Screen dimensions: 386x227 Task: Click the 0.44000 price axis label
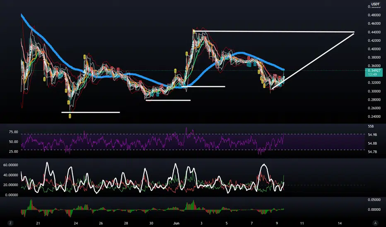pyautogui.click(x=374, y=32)
